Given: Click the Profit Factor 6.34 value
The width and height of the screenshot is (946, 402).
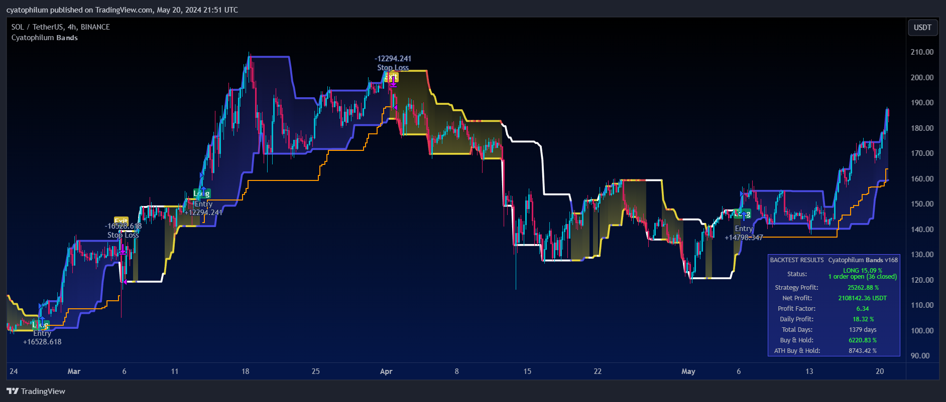Looking at the screenshot, I should coord(863,309).
